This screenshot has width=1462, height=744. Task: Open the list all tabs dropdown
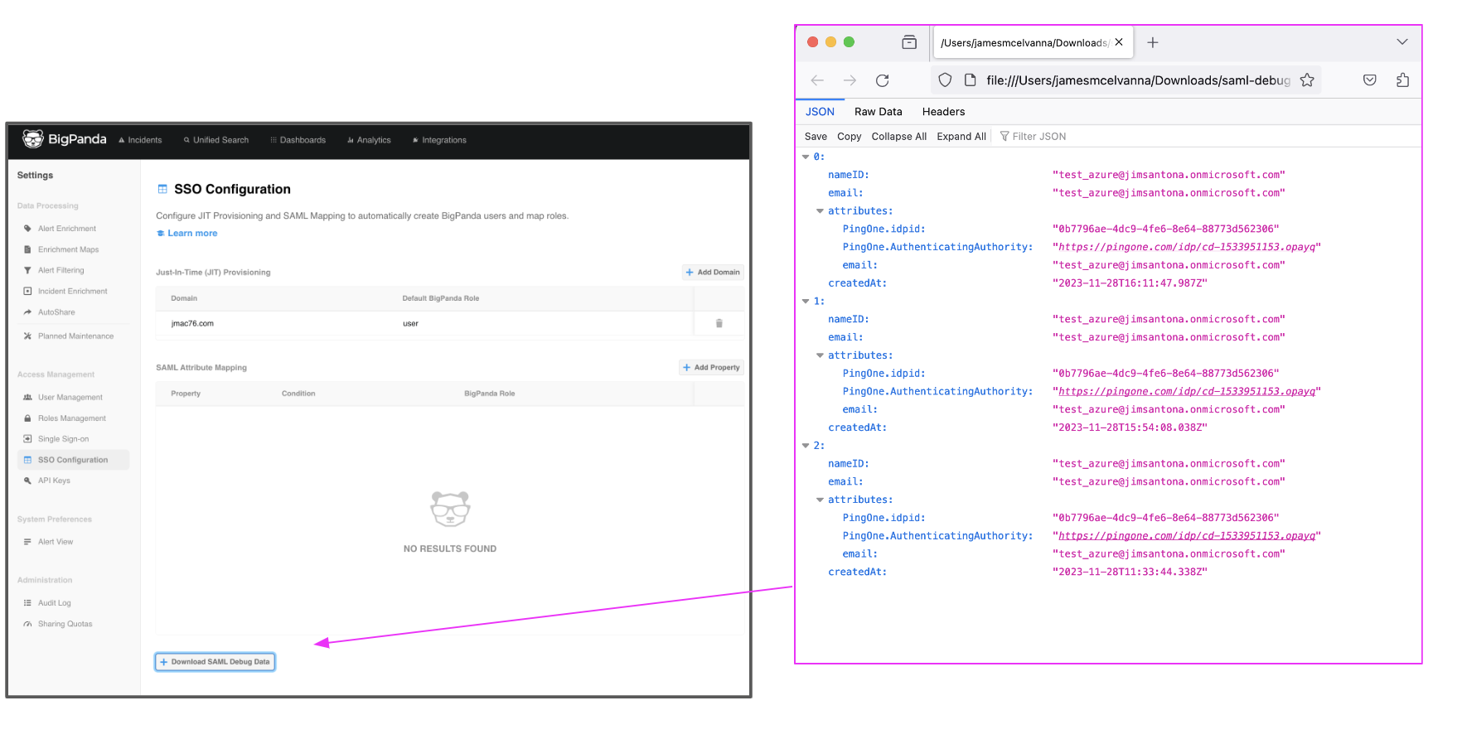point(1401,42)
